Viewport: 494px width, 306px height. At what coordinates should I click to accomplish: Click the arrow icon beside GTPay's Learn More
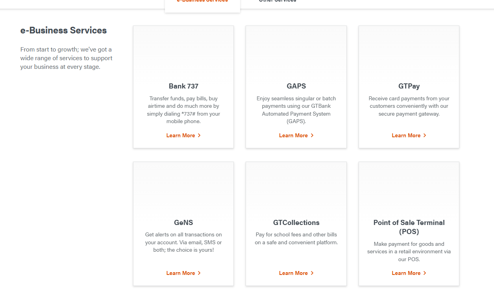pos(425,135)
